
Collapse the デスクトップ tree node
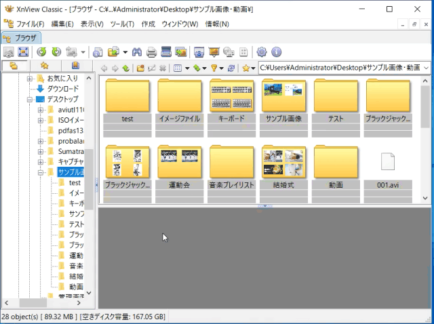30,100
